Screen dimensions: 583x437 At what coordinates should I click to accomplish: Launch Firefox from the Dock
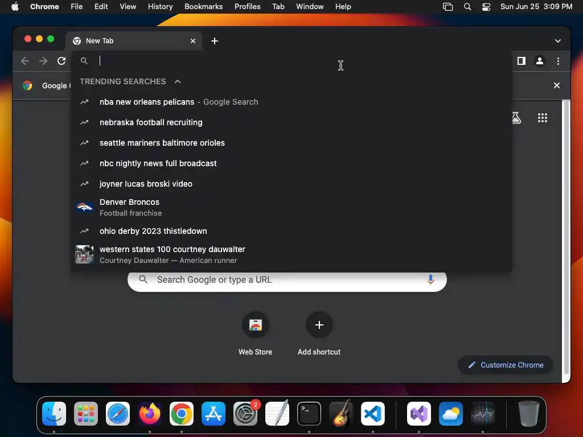pyautogui.click(x=150, y=413)
